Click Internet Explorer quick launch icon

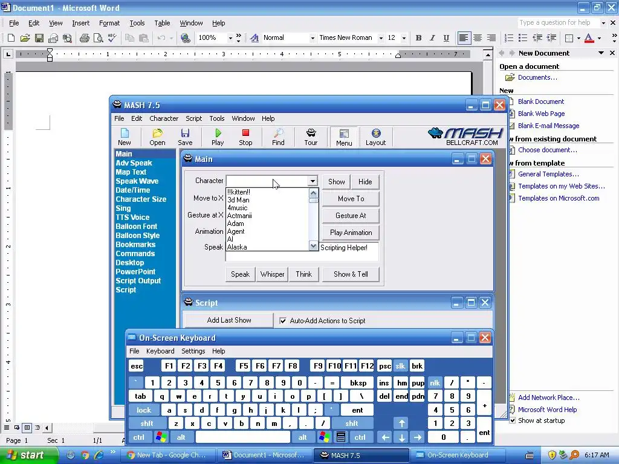tap(99, 455)
